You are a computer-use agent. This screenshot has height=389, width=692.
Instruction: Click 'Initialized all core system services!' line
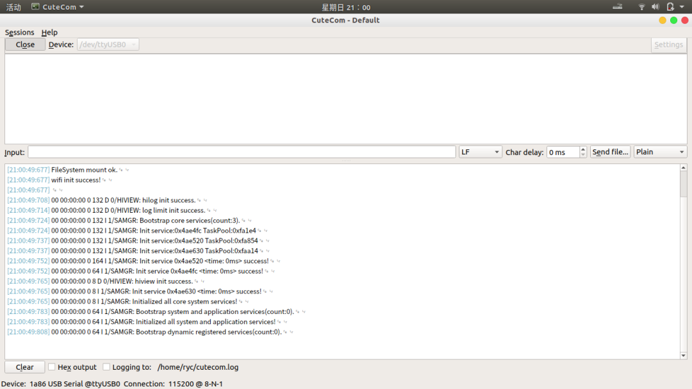tap(185, 302)
